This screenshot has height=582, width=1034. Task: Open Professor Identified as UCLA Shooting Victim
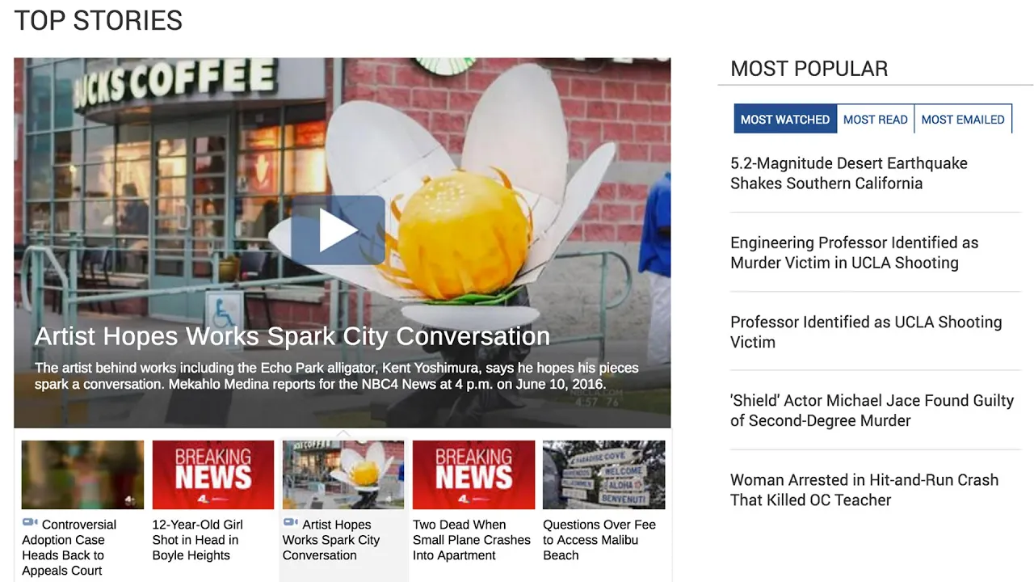866,331
